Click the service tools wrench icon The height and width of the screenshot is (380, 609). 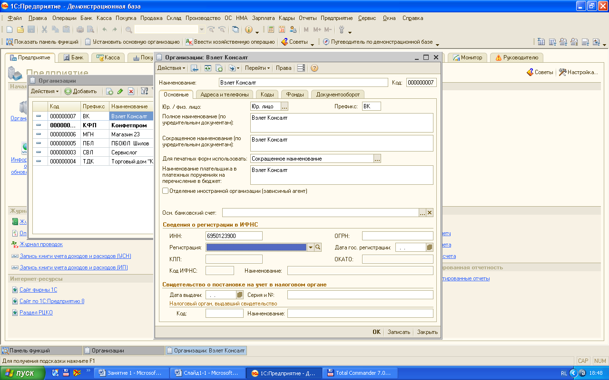coord(341,29)
